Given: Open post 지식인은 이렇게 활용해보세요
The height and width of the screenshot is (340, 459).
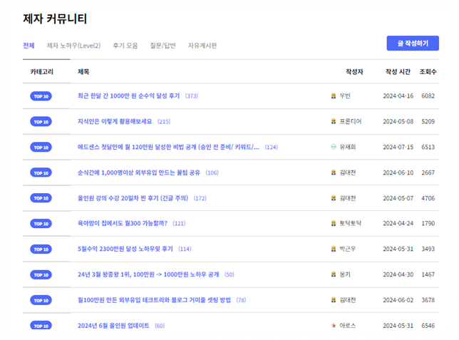Looking at the screenshot, I should pos(115,121).
